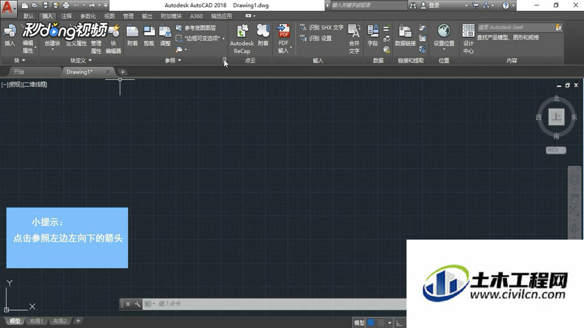Expand the 块定义 panel dropdown
Viewport: 584px width, 328px height.
81,60
